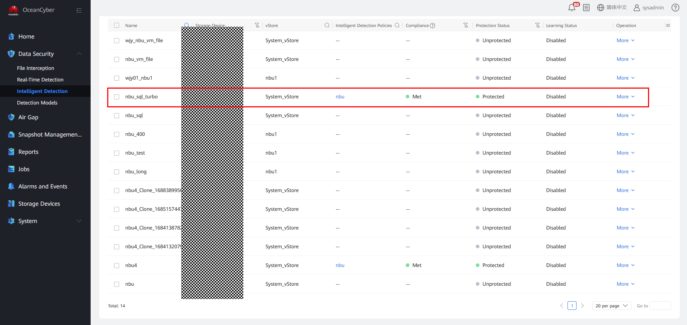687x325 pixels.
Task: Click the nbu policy link for nbu4
Action: pos(340,265)
